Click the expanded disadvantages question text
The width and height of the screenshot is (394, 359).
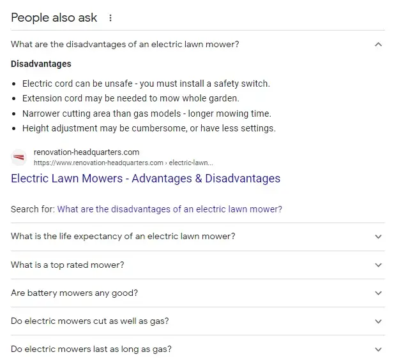pos(125,45)
